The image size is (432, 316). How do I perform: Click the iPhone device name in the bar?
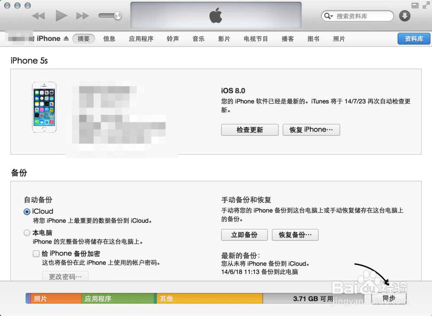coord(48,38)
